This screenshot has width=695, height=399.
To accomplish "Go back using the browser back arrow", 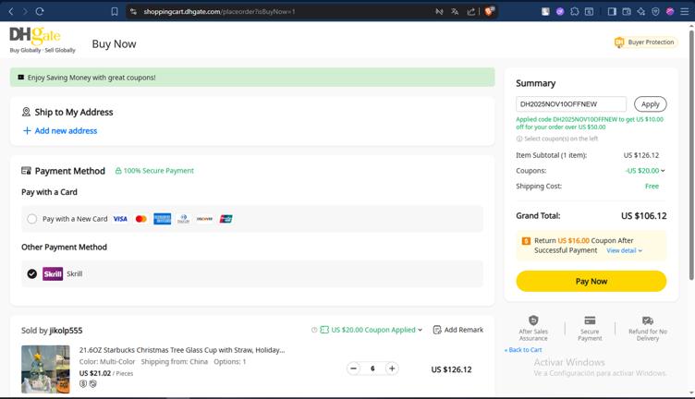I will coord(11,11).
